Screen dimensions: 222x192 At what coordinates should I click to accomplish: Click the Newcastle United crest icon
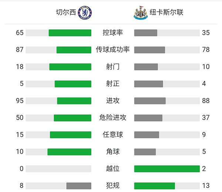coord(141,13)
